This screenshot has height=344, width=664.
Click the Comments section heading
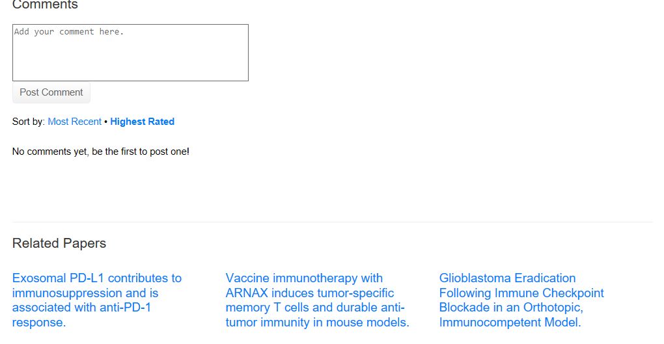pyautogui.click(x=45, y=5)
